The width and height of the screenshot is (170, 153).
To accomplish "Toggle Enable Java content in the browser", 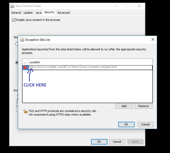I will [14, 20].
